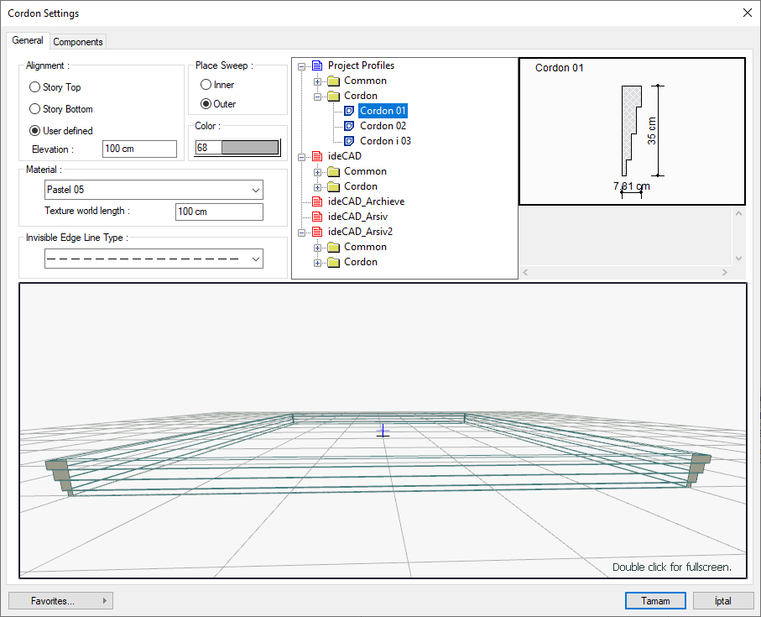Open the Material dropdown showing Pastel 05
The height and width of the screenshot is (617, 761).
point(154,190)
